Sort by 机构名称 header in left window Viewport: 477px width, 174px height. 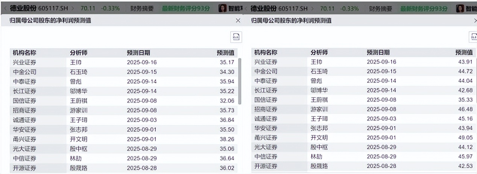(x=24, y=53)
